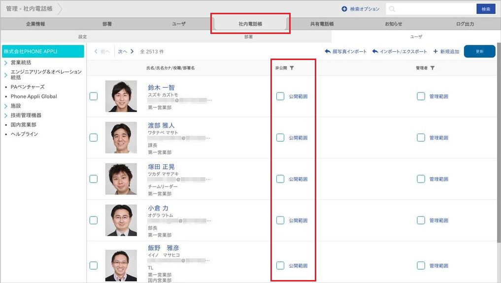
Task: Click the 顔写真インポート arrow icon
Action: (x=328, y=52)
